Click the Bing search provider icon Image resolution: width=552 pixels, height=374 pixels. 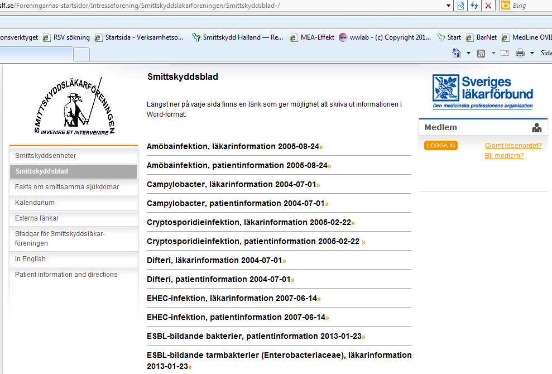click(506, 5)
